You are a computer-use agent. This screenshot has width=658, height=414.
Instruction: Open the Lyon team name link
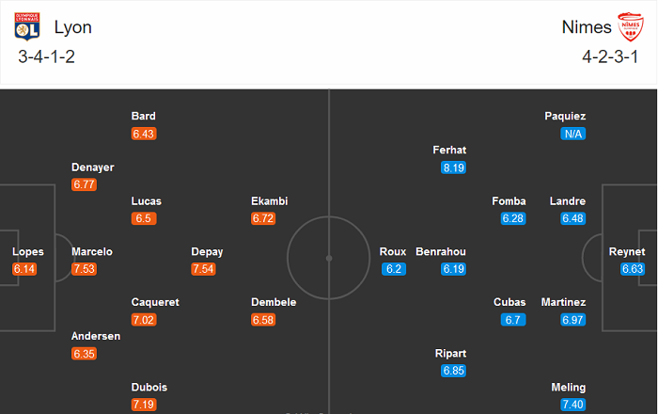click(73, 27)
